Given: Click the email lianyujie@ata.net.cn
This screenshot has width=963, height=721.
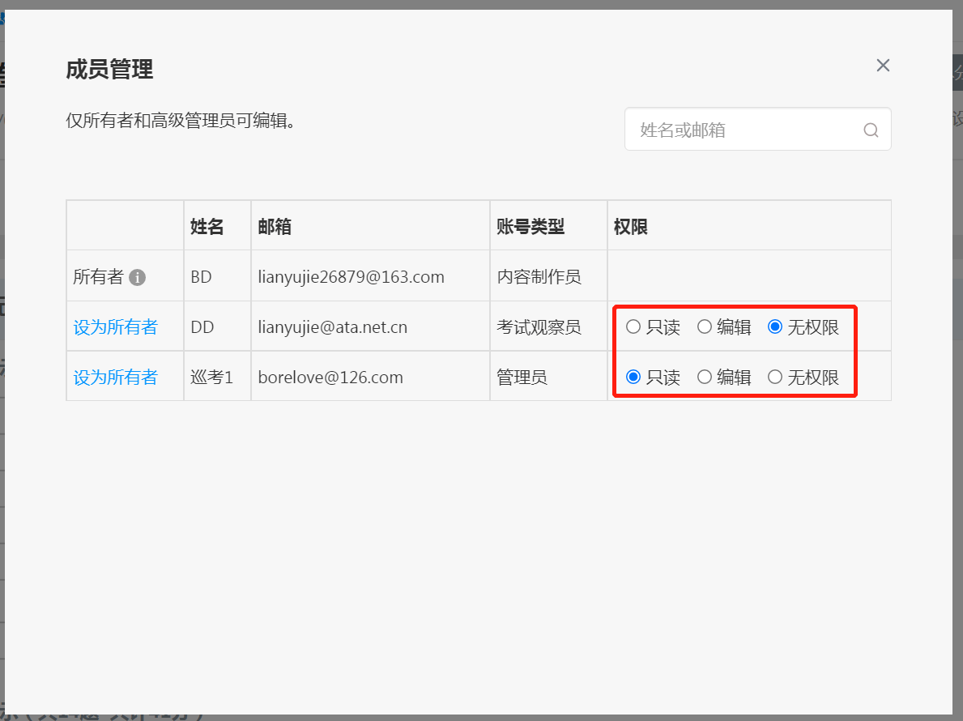Looking at the screenshot, I should pos(332,327).
